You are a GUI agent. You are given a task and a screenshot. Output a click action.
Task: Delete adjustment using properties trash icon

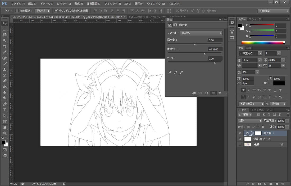tap(220, 93)
